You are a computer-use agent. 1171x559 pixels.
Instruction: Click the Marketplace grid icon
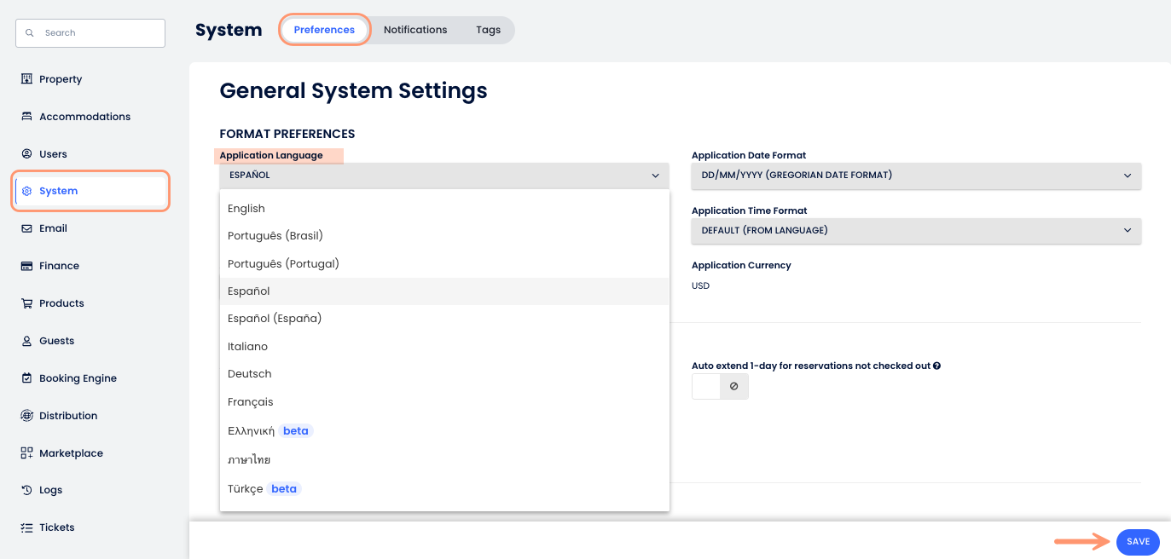coord(26,453)
